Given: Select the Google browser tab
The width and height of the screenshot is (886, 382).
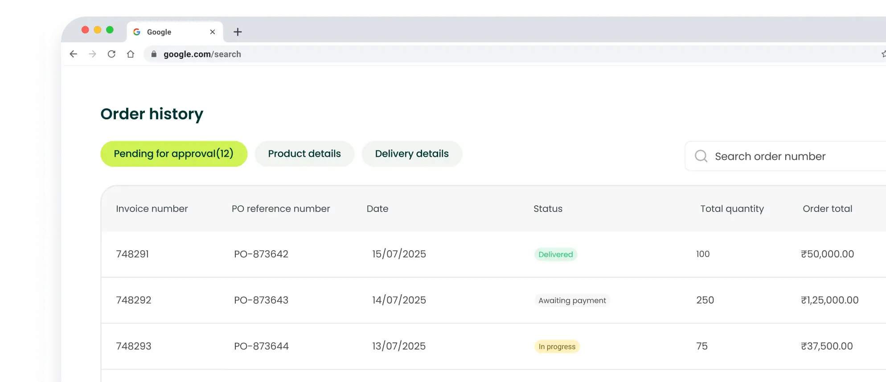Looking at the screenshot, I should [x=175, y=32].
